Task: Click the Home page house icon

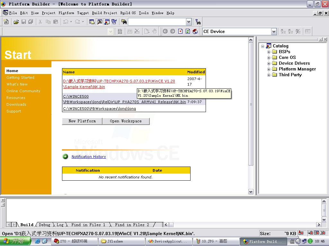Action: [x=195, y=31]
